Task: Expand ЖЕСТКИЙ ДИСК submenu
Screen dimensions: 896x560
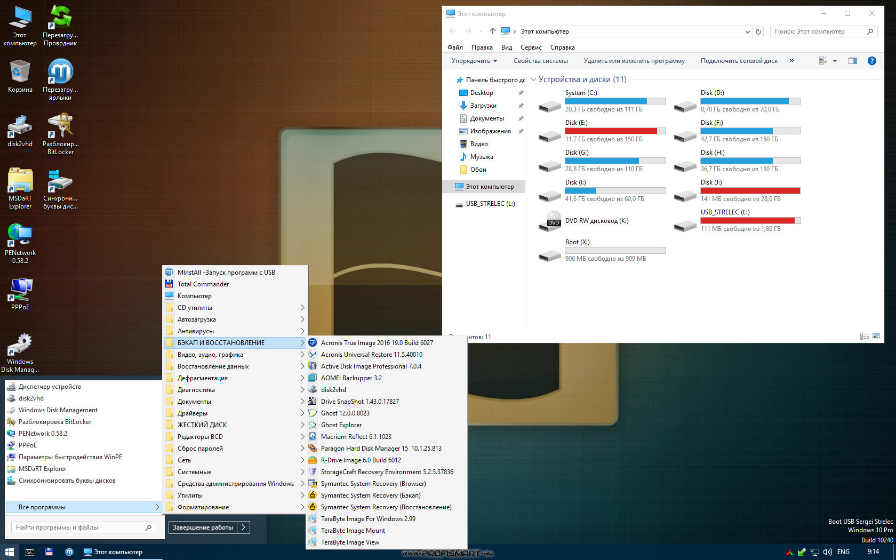Action: [x=236, y=425]
